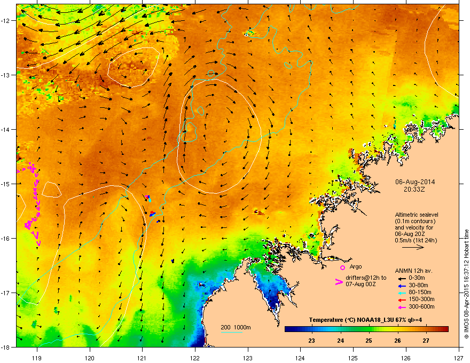The image size is (470, 363).
Task: Click the latitude axis label -12
Action: click(x=6, y=21)
